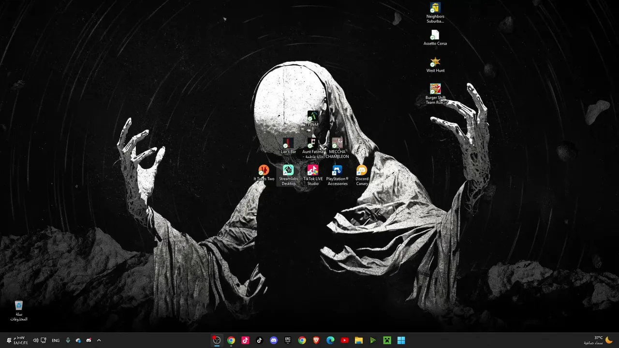Click the green play-arrow taskbar icon
Viewport: 619px width, 348px height.
click(373, 340)
